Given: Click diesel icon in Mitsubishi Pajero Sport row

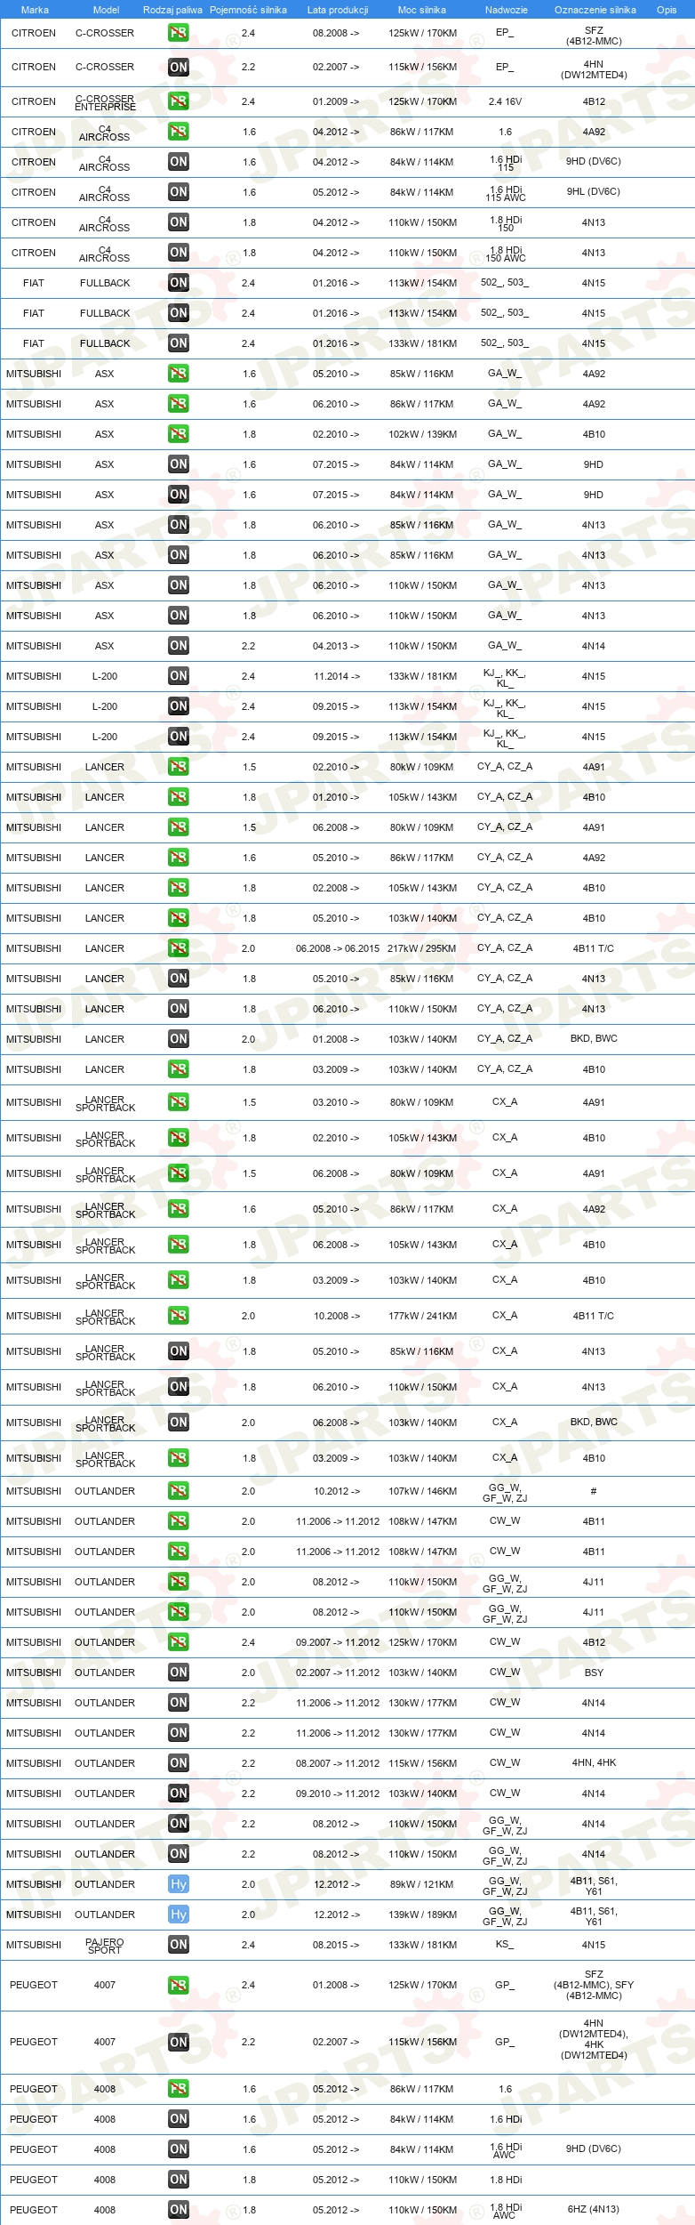Looking at the screenshot, I should [179, 1945].
